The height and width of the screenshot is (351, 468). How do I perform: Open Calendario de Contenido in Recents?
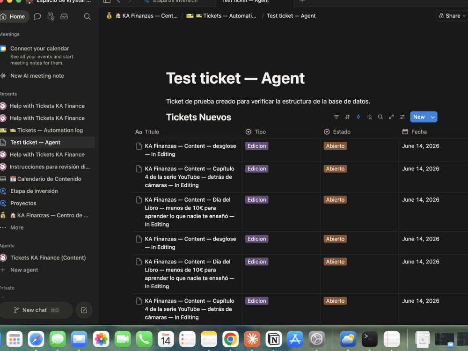coord(46,179)
